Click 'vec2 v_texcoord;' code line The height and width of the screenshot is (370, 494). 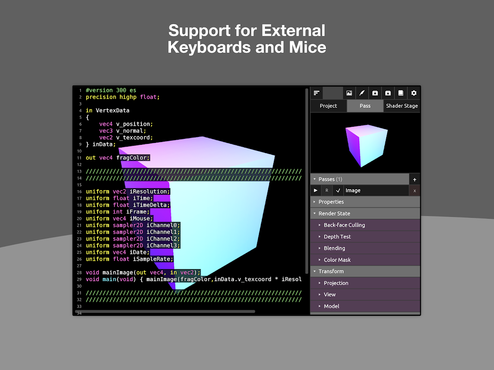(126, 138)
